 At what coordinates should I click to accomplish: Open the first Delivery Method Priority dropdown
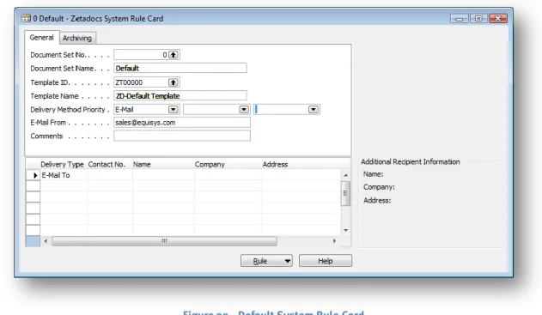(174, 110)
